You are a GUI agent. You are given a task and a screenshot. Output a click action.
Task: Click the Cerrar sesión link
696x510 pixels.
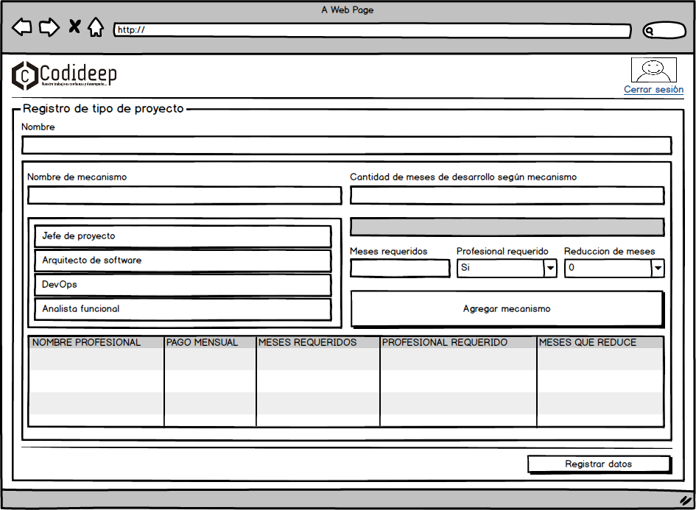pos(653,90)
